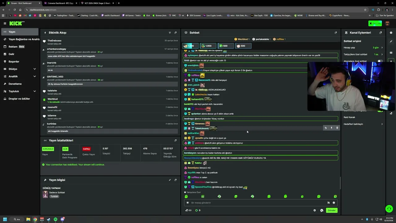Viewport: 396px width, 223px height.
Task: Open the Etkinlik Akışı filter options
Action: pos(170,33)
